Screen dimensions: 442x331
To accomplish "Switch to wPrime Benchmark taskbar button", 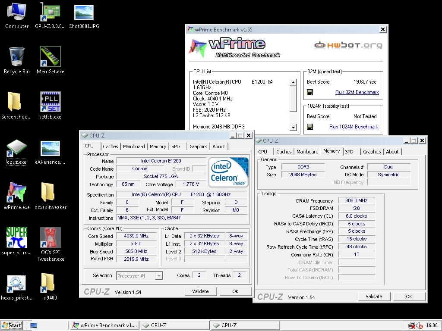I will click(104, 325).
